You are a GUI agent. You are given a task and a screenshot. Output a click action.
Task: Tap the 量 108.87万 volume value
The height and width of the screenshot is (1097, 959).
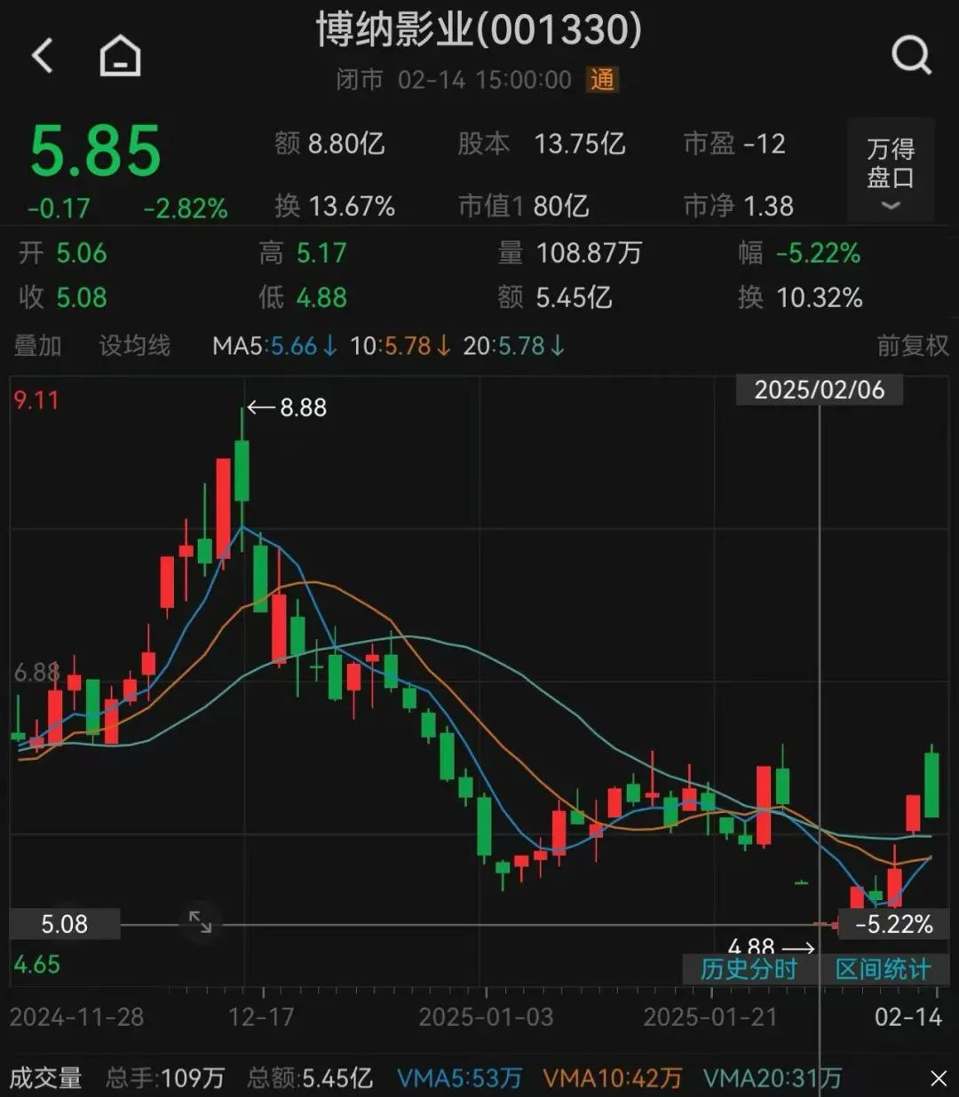pos(570,253)
